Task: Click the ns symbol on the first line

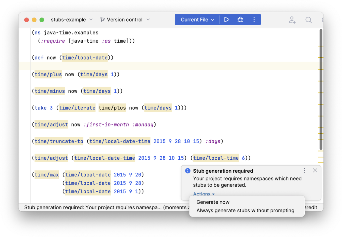Action: tap(38, 32)
